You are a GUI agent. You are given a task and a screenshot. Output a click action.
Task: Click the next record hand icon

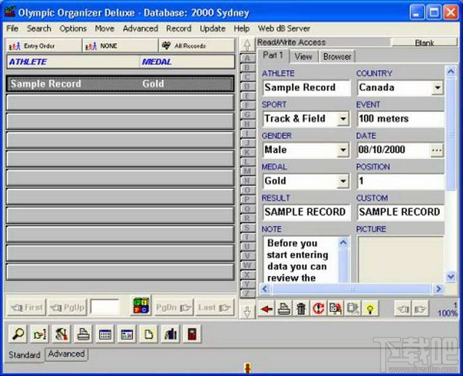[x=419, y=309]
